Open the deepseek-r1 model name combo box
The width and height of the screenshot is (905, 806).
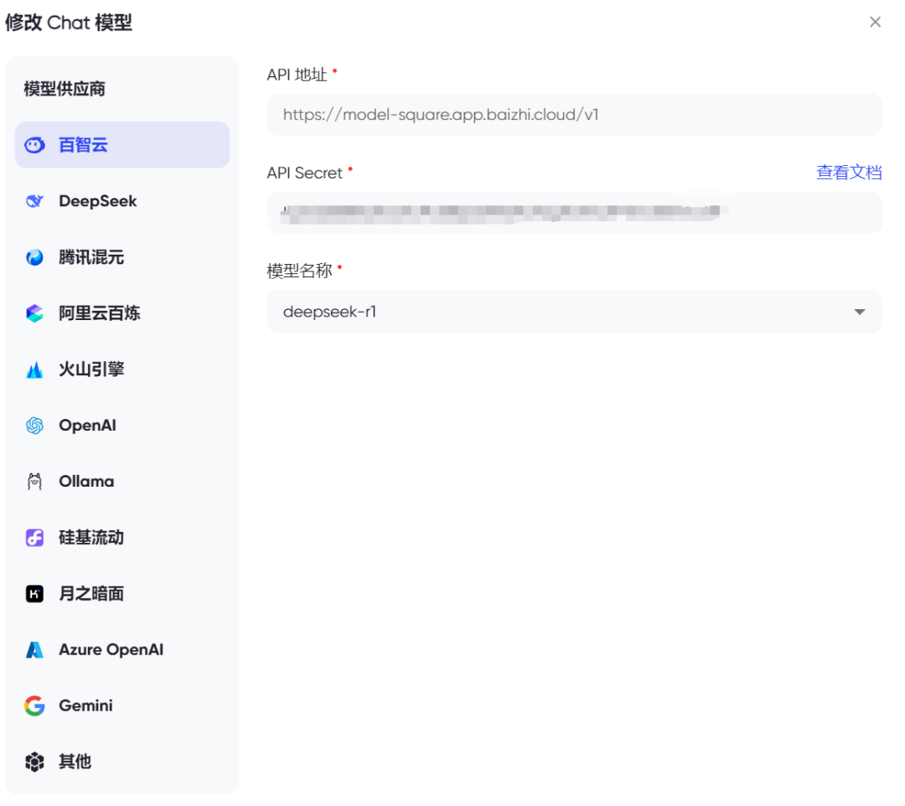(x=574, y=313)
